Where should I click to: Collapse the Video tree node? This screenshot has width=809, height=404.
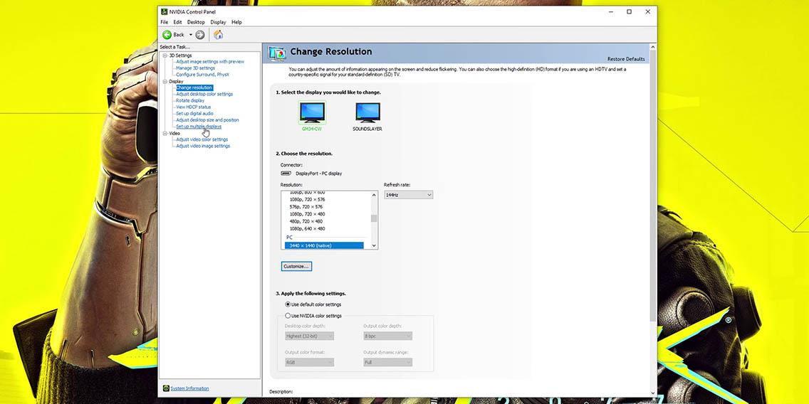[165, 133]
